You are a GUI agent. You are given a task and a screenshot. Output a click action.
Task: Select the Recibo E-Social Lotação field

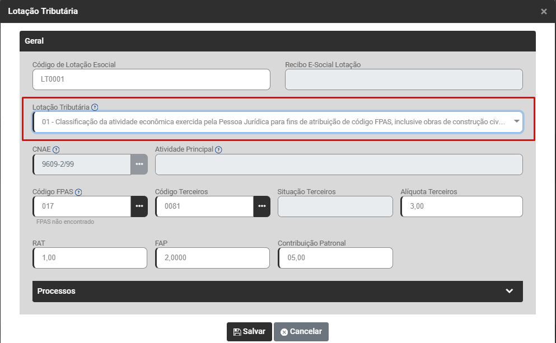tap(404, 79)
